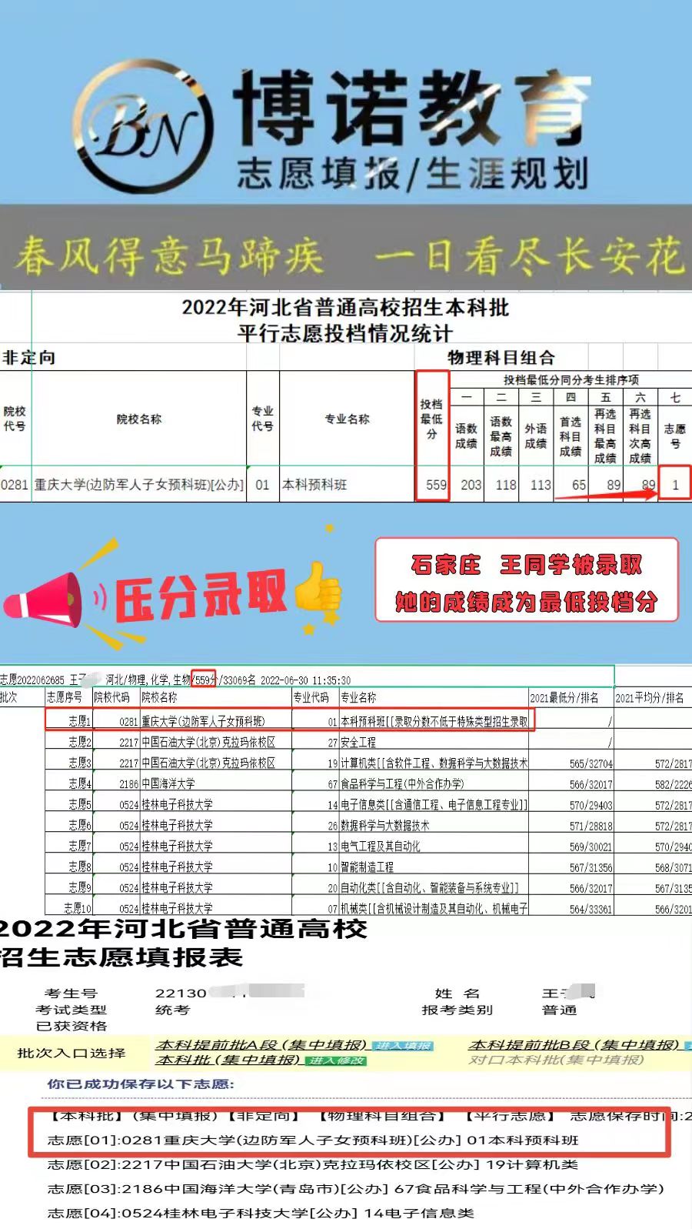Click the 外语成绩 column header
This screenshot has height=1229, width=692.
536,436
